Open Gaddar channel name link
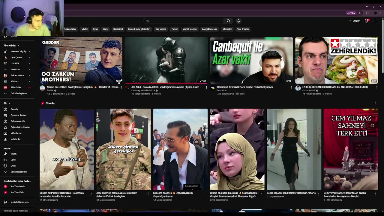 click(x=50, y=90)
